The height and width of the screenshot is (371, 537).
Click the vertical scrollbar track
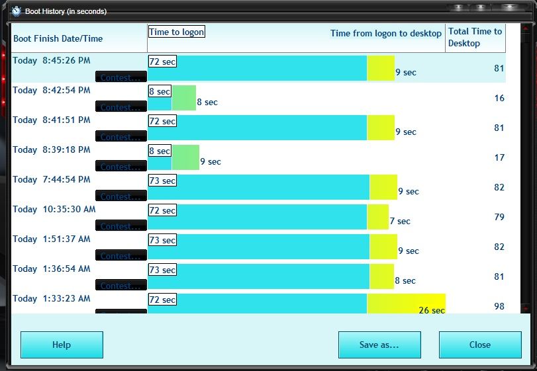tap(526, 167)
